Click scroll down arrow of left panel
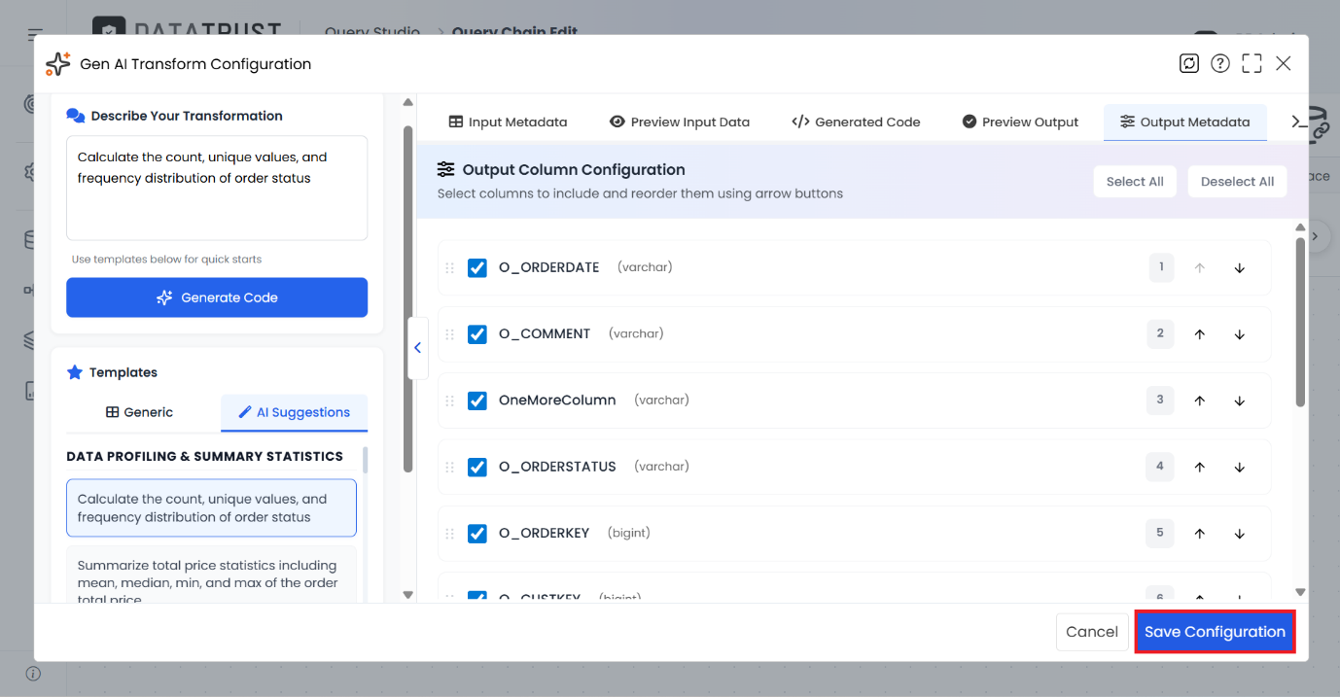1340x697 pixels. pyautogui.click(x=408, y=594)
